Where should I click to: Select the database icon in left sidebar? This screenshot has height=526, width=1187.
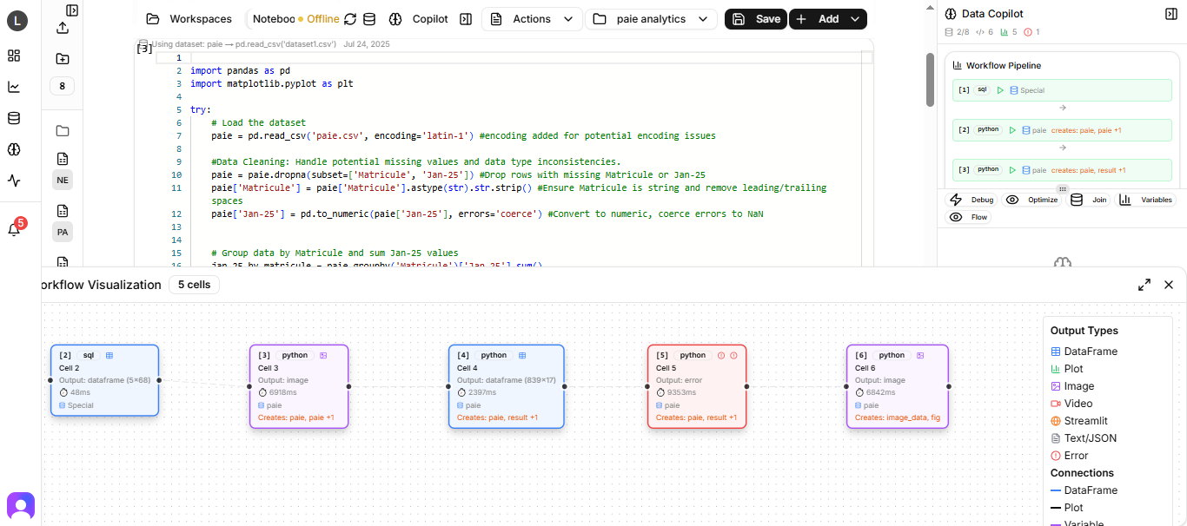coord(13,118)
